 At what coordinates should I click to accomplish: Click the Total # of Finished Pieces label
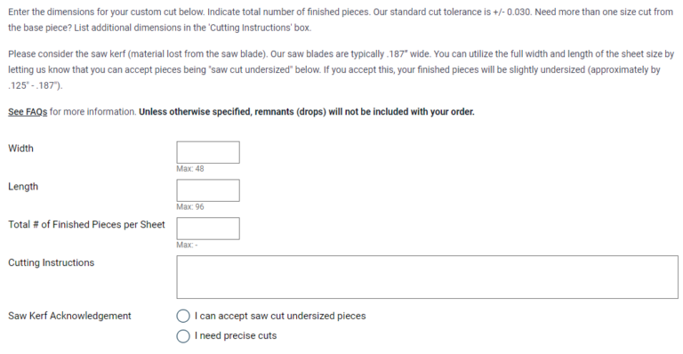point(86,224)
